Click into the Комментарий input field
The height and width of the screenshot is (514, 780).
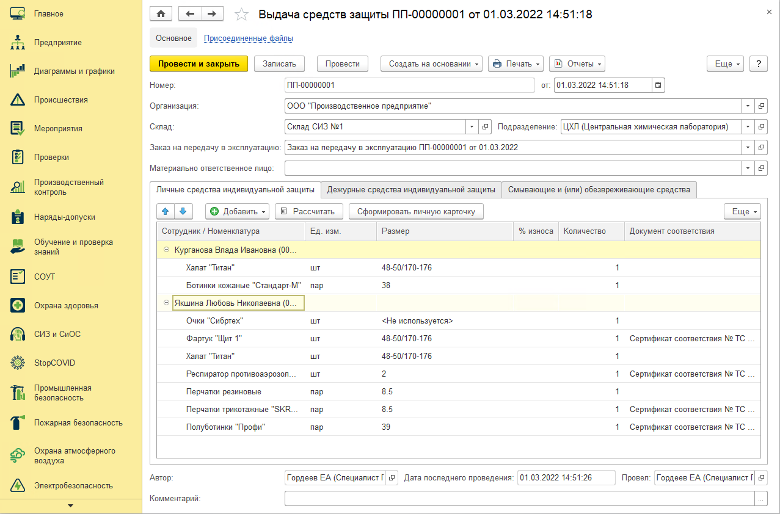519,499
